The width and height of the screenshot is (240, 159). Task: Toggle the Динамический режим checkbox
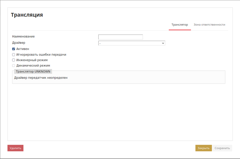14,65
